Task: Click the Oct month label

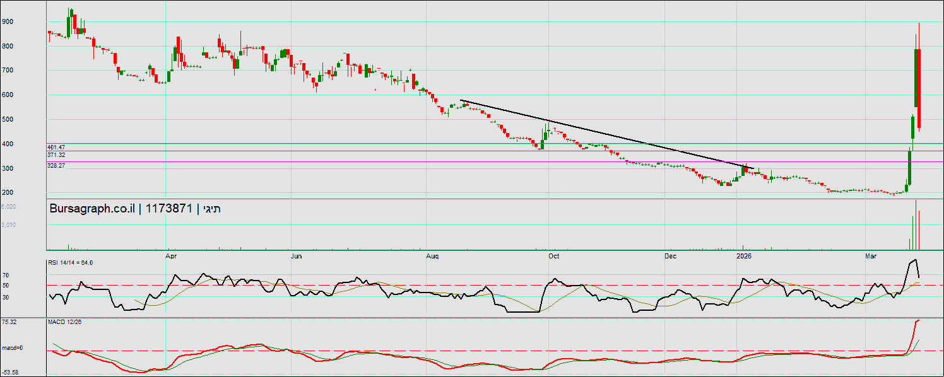Action: [554, 257]
